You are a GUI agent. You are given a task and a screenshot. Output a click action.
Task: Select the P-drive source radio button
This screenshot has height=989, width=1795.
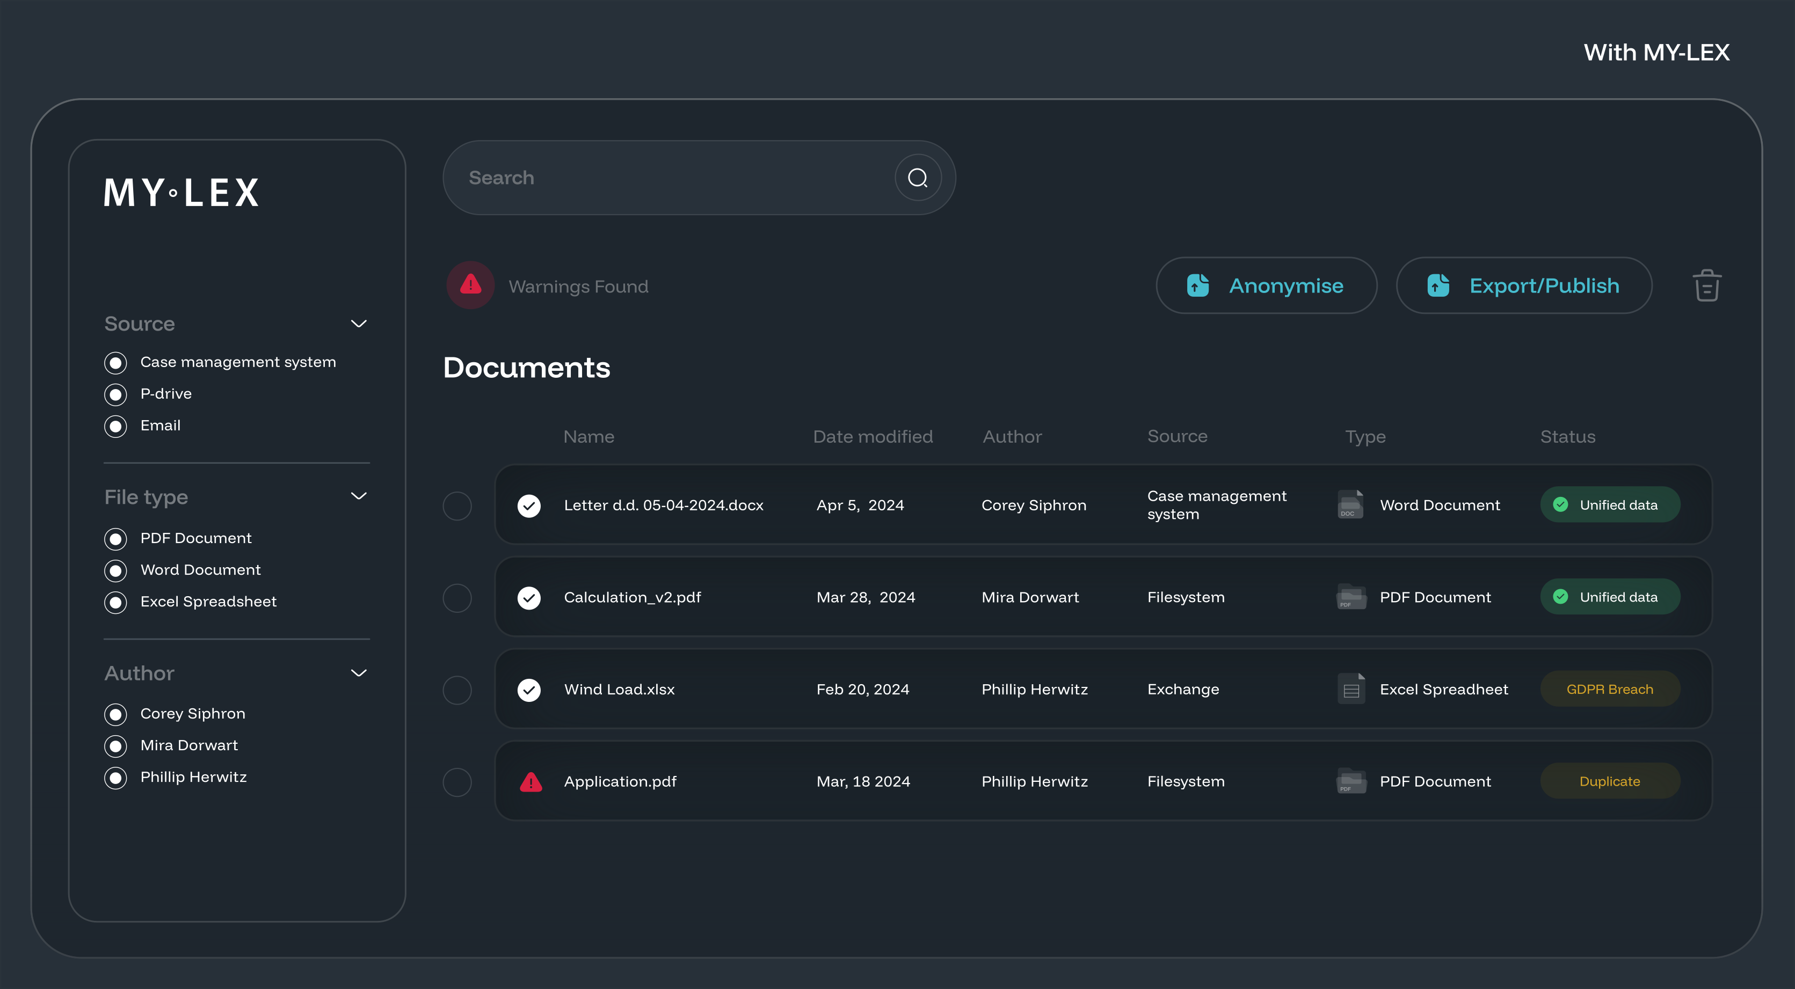click(115, 394)
